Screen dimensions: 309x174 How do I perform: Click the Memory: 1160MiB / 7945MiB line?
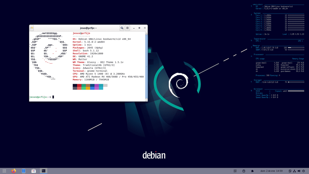click(x=91, y=80)
